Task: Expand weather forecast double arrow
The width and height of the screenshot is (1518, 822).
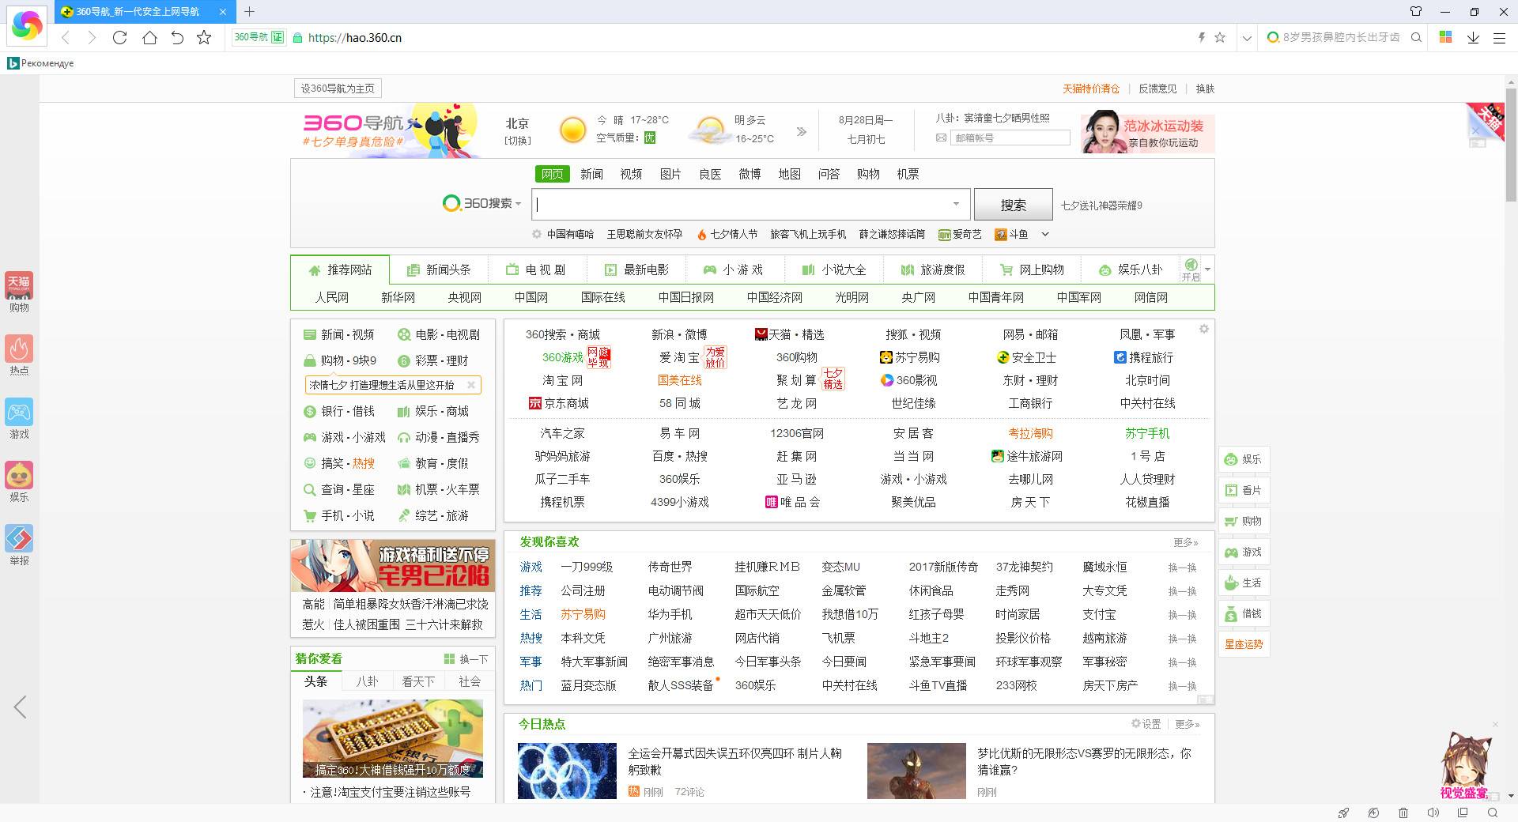Action: (801, 131)
